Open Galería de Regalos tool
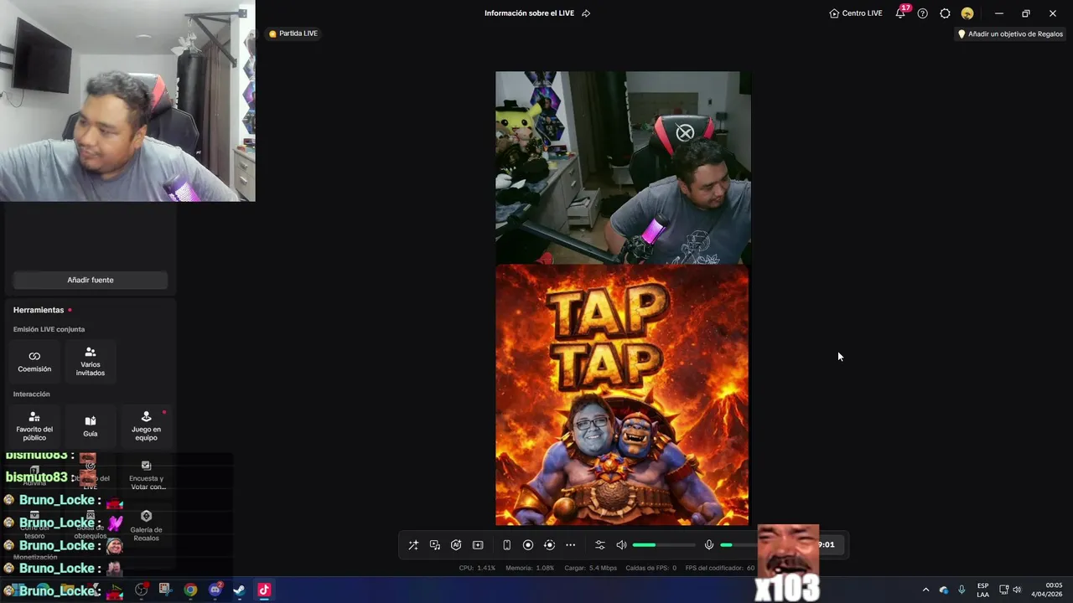The image size is (1073, 603). click(146, 527)
